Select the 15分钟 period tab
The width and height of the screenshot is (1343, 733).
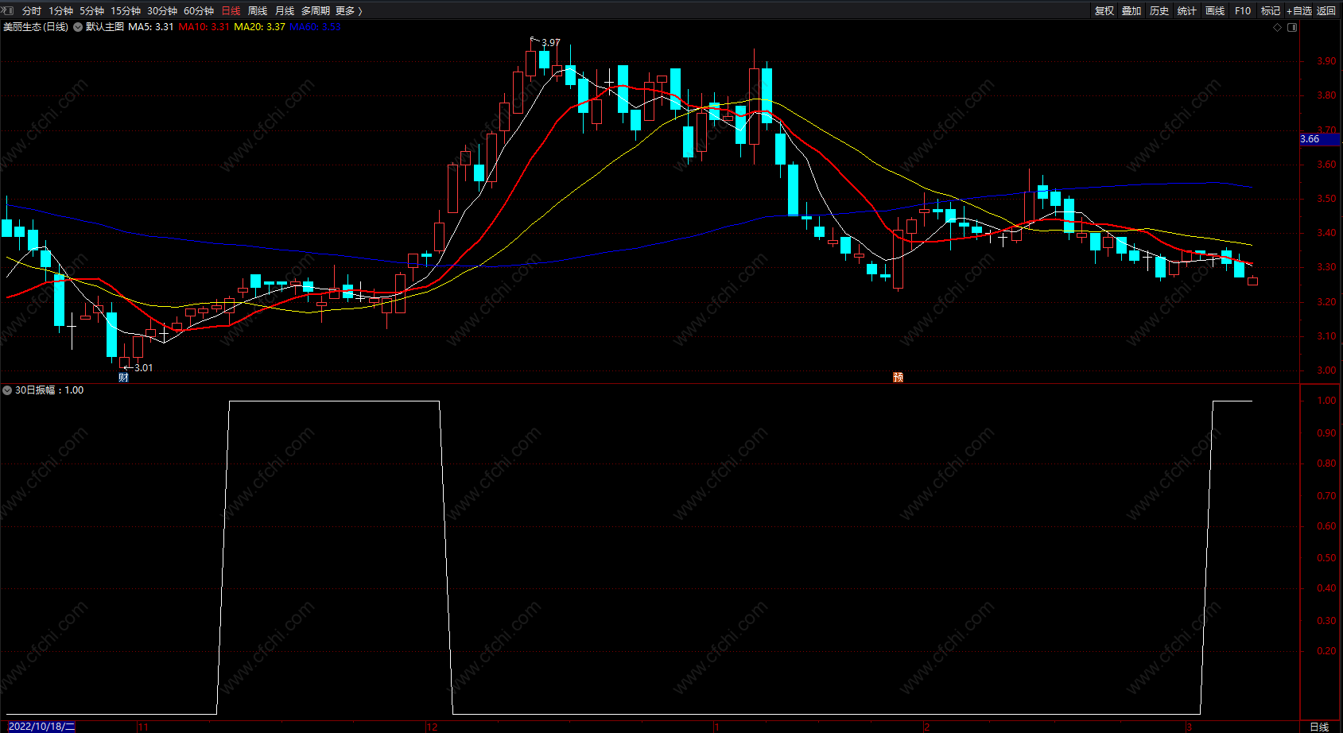pos(126,10)
